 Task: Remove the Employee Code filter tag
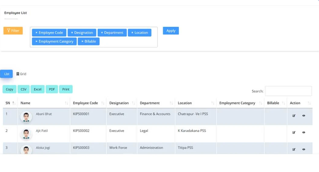click(x=37, y=33)
